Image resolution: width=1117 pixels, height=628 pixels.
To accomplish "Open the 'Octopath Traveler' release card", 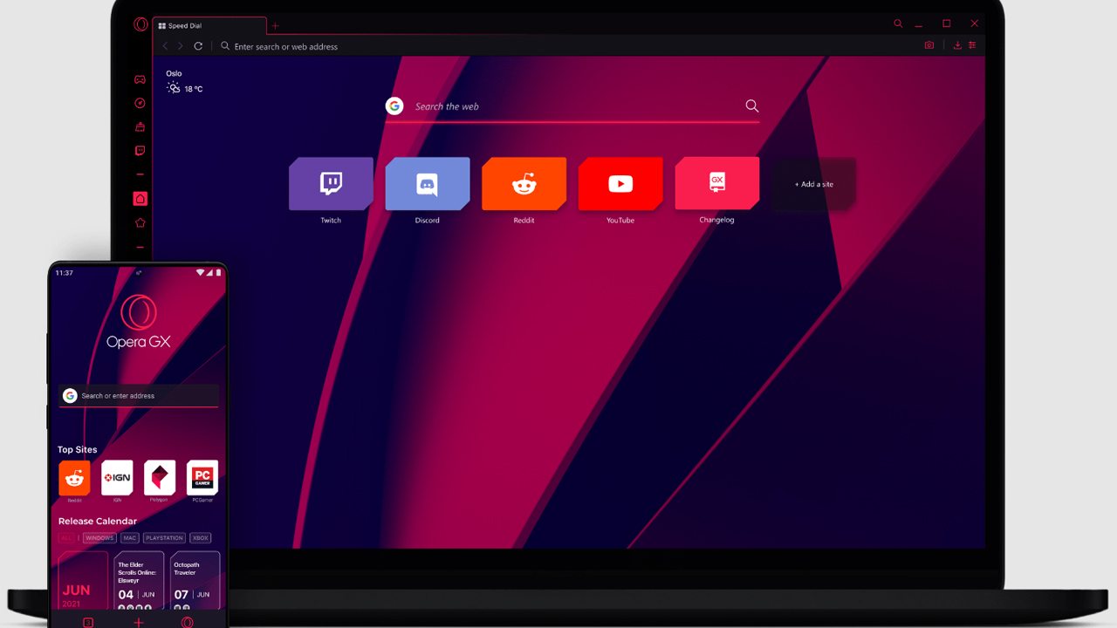I will click(195, 581).
